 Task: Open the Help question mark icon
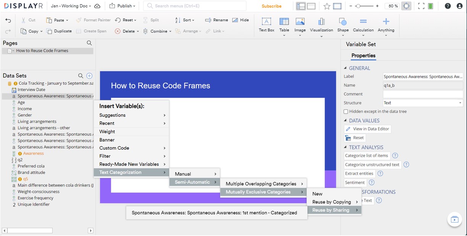coord(448,6)
